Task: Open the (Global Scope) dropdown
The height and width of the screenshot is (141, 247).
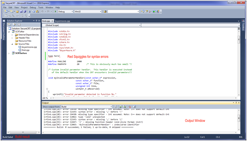Action: pyautogui.click(x=91, y=25)
